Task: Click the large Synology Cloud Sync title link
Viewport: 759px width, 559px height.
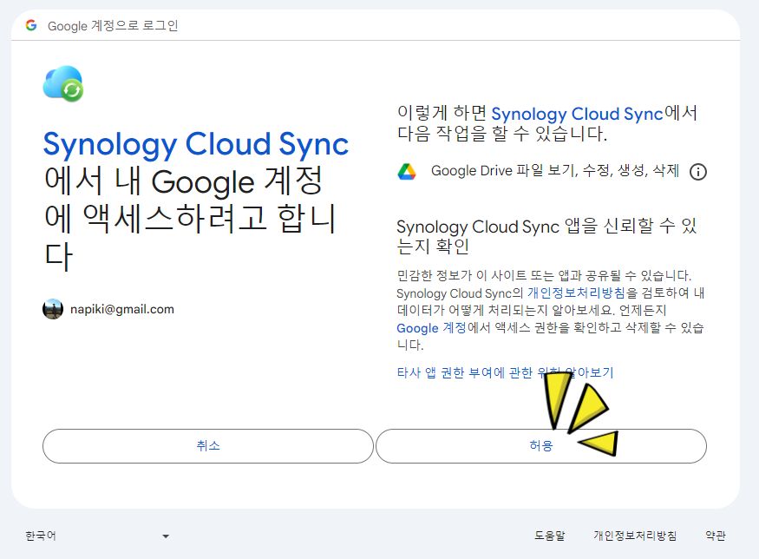Action: coord(196,144)
